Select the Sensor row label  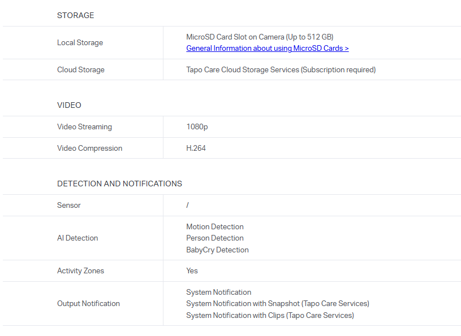tap(69, 206)
